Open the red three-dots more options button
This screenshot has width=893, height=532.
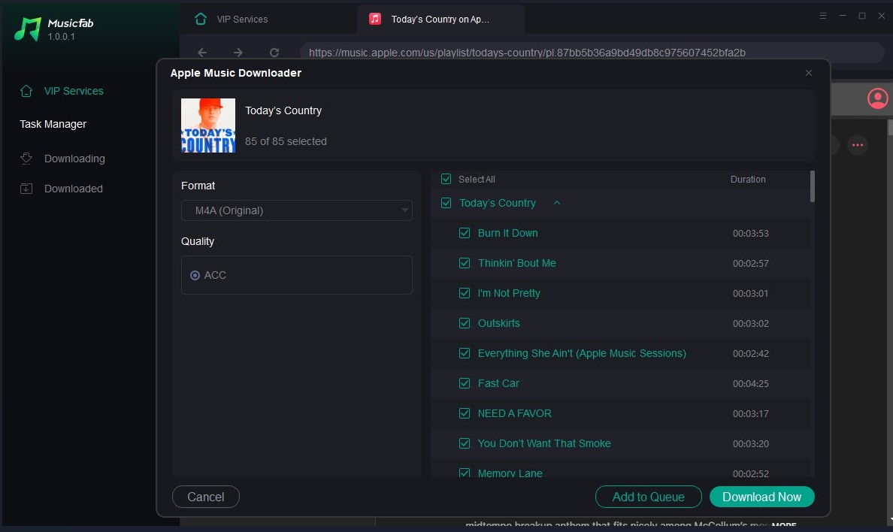(x=857, y=145)
